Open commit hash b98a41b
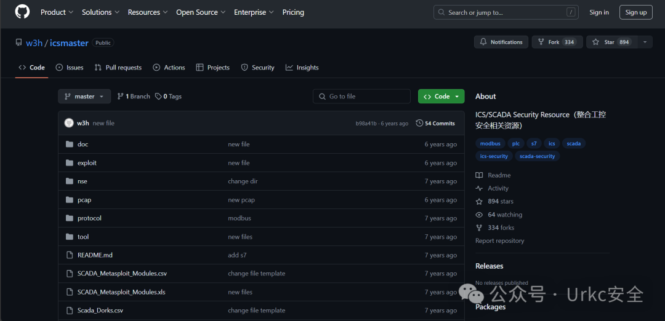The height and width of the screenshot is (321, 665). [366, 124]
